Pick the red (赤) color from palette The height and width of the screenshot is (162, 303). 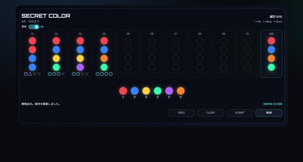[123, 91]
